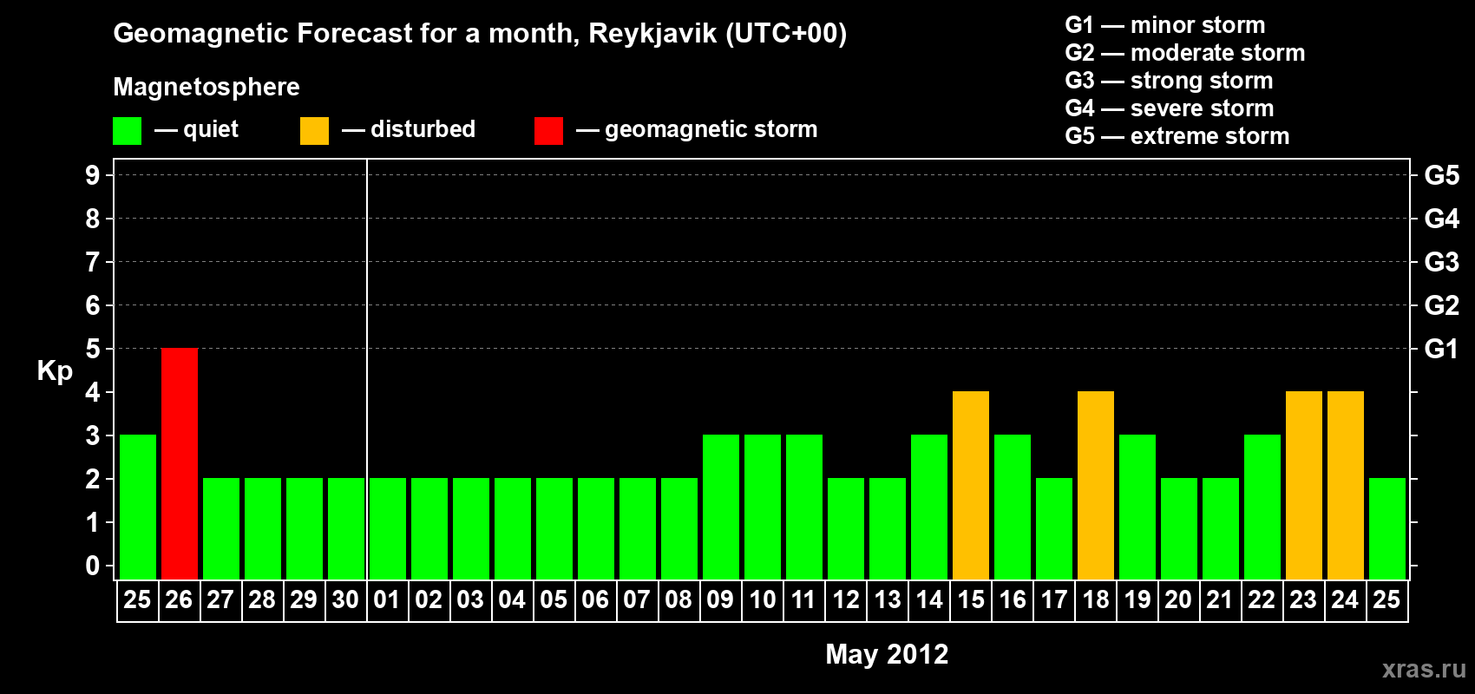The height and width of the screenshot is (694, 1475).
Task: Click the 'quiet' legend label
Action: (x=211, y=129)
